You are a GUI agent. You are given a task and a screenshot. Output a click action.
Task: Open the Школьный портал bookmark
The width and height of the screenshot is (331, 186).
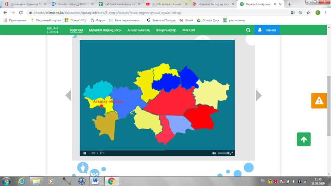click(46, 20)
